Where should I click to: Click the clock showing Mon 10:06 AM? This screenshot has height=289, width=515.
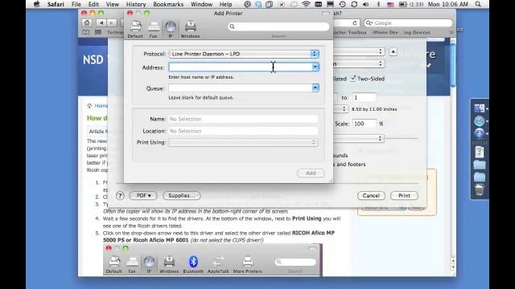(448, 4)
